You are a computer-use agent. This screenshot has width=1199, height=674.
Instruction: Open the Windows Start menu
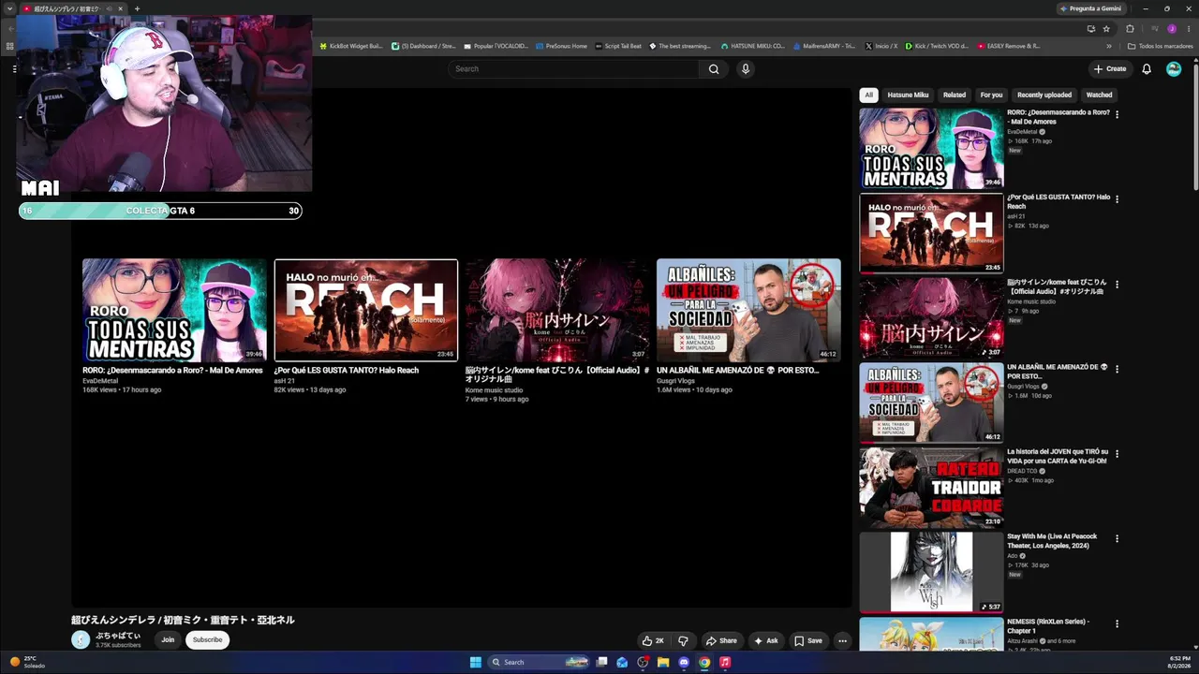point(476,662)
